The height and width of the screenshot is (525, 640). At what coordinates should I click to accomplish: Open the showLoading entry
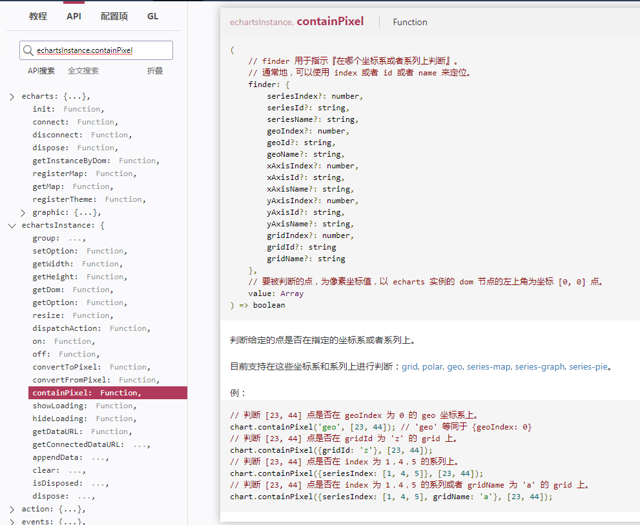click(x=85, y=406)
